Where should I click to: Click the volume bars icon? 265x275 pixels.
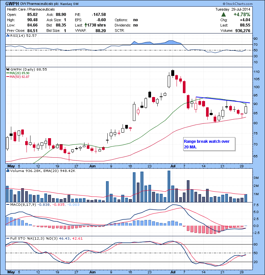pos(8,171)
